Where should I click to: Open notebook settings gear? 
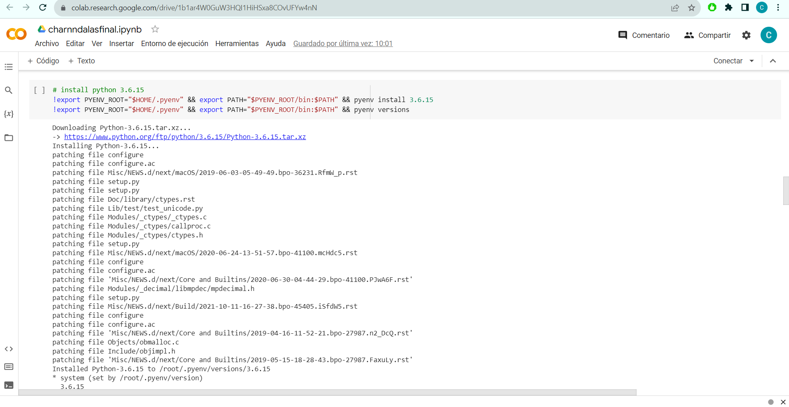click(x=746, y=35)
